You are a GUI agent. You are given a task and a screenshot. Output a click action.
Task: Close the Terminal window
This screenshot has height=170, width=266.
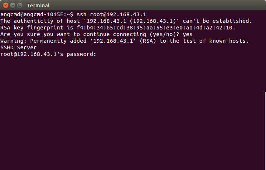(x=6, y=6)
